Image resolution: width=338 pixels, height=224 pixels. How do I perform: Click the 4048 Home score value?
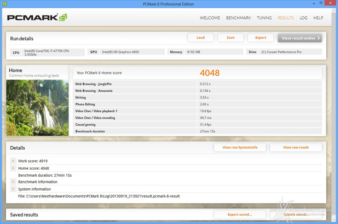click(210, 73)
